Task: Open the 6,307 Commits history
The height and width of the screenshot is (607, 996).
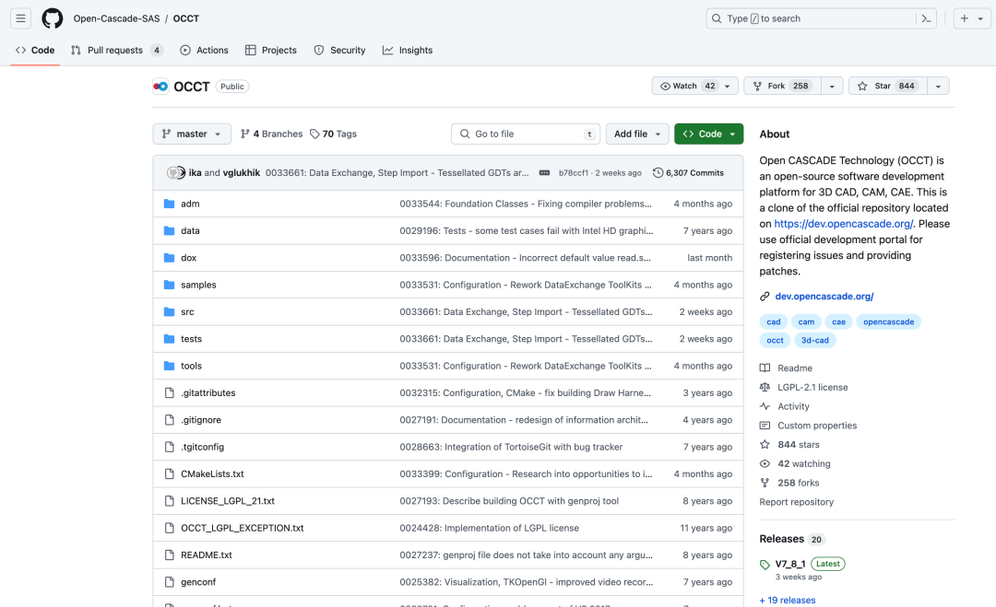Action: (689, 172)
